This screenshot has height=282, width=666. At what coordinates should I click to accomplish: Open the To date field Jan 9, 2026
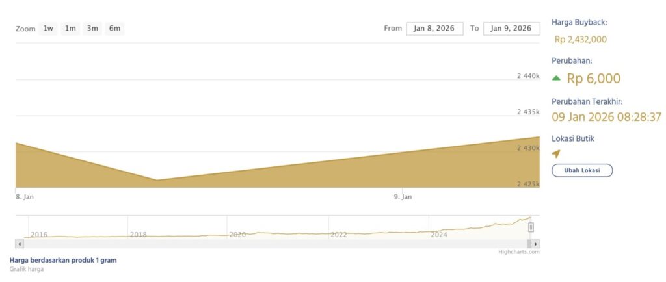[511, 29]
